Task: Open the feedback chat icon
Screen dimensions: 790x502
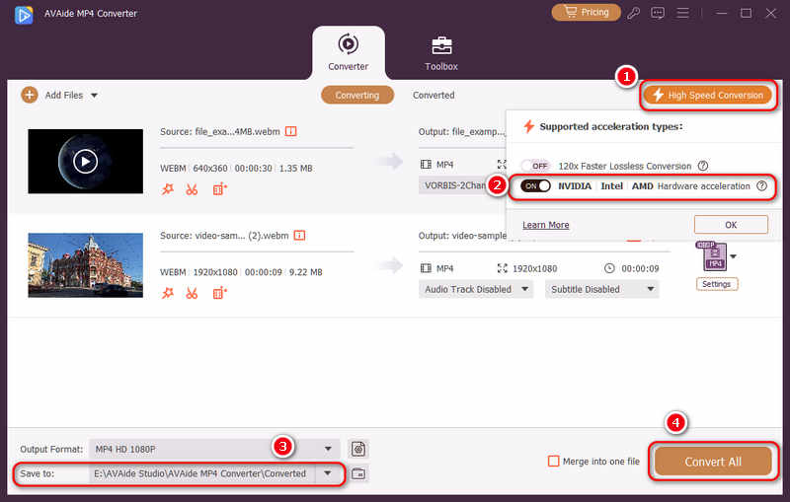Action: tap(658, 13)
